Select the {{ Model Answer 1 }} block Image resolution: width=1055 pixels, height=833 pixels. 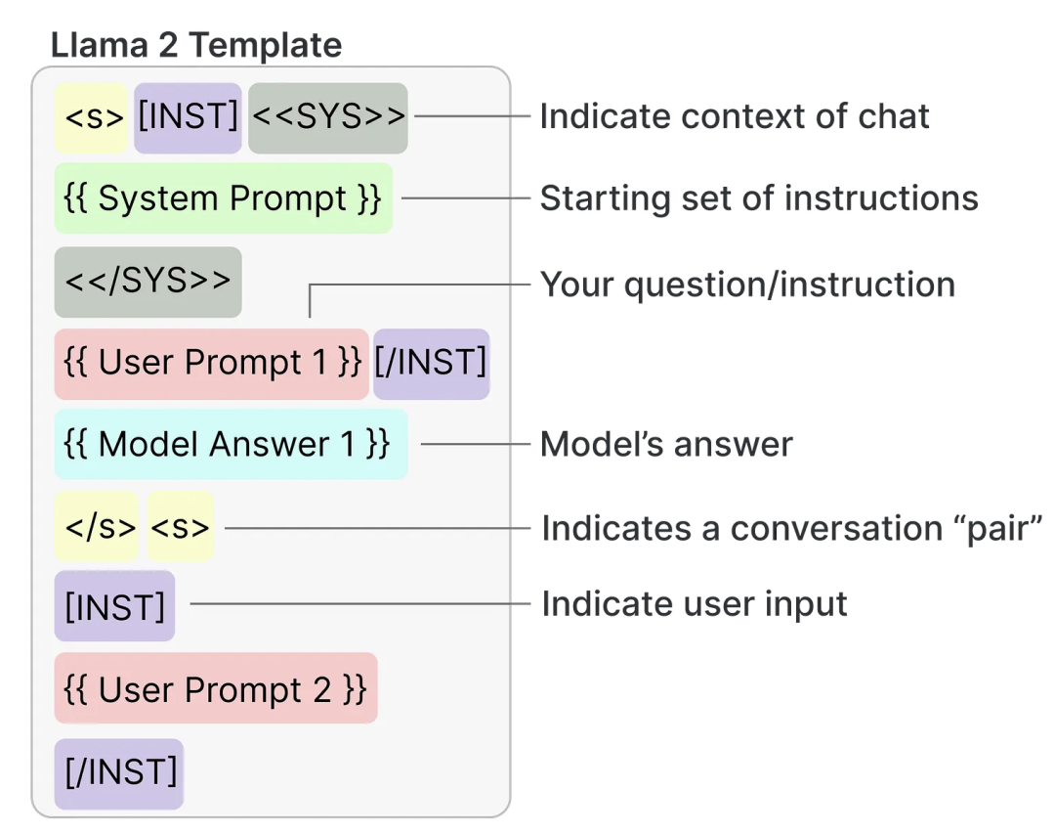[x=231, y=445]
